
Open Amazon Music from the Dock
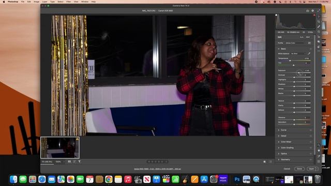[x=223, y=179]
